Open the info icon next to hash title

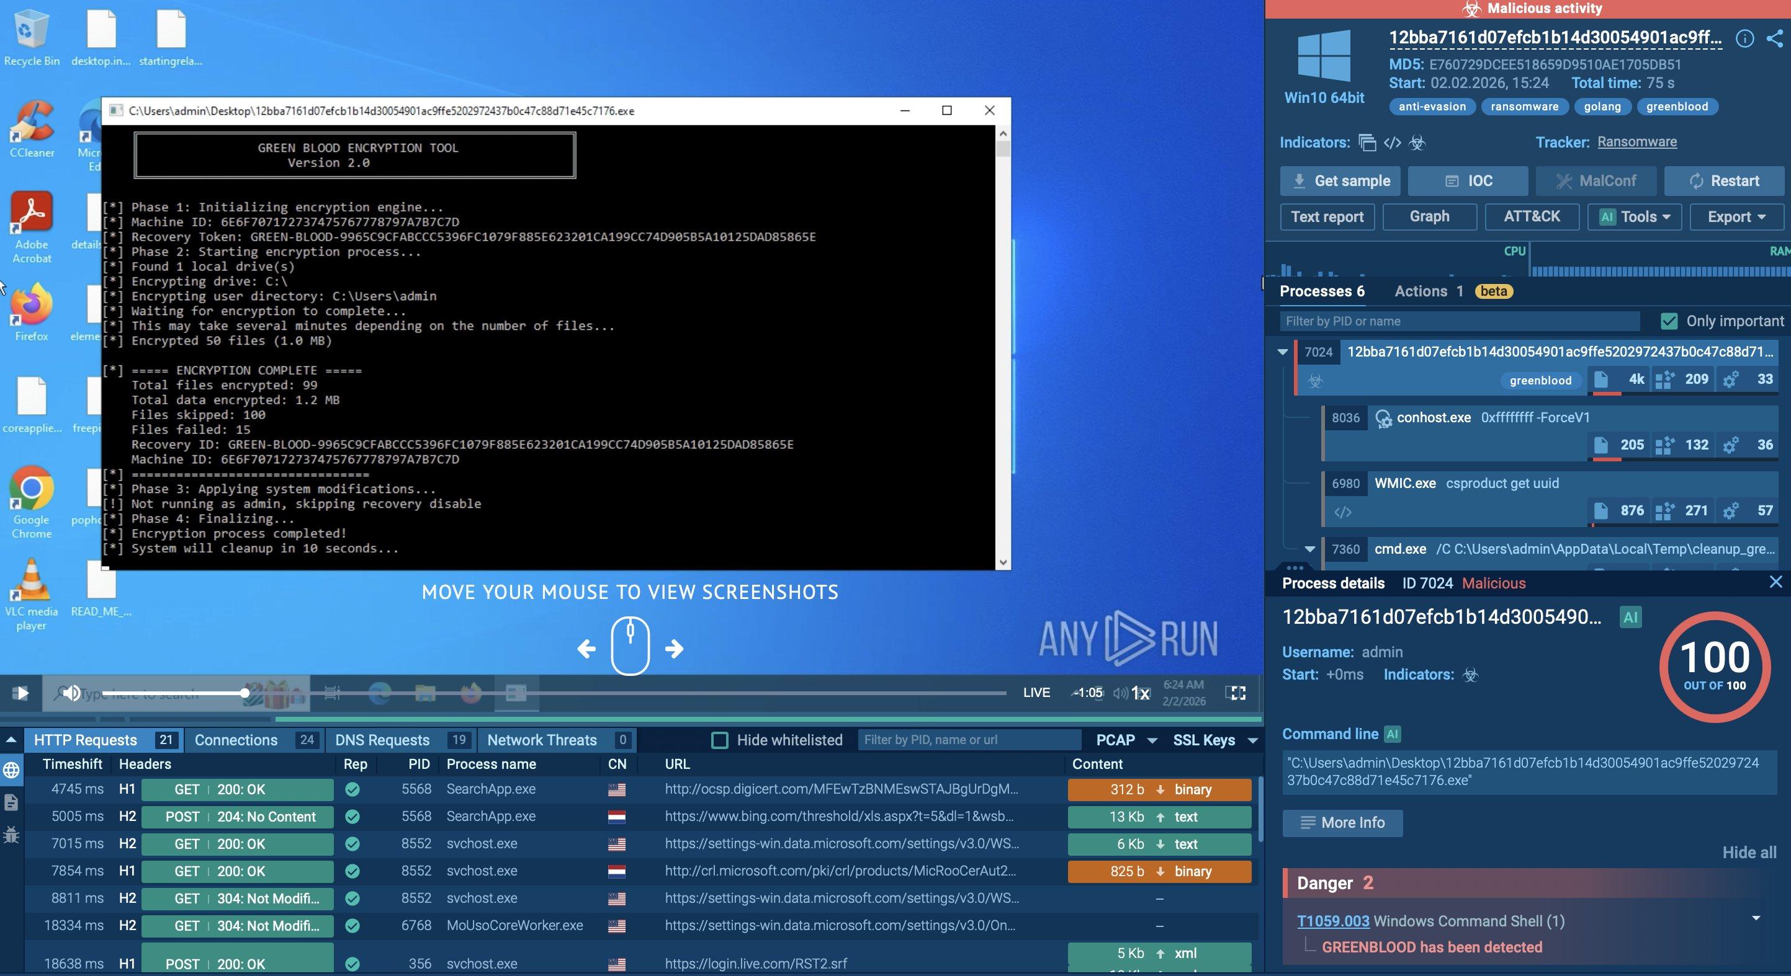click(x=1744, y=38)
